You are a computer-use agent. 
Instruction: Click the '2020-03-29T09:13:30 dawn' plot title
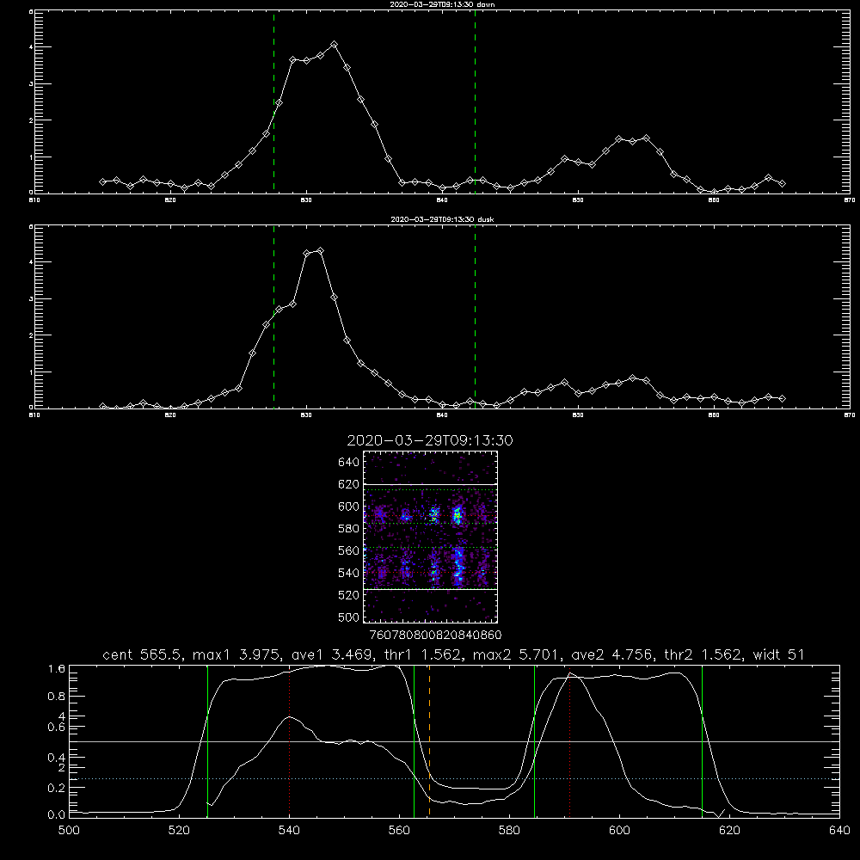[x=442, y=4]
